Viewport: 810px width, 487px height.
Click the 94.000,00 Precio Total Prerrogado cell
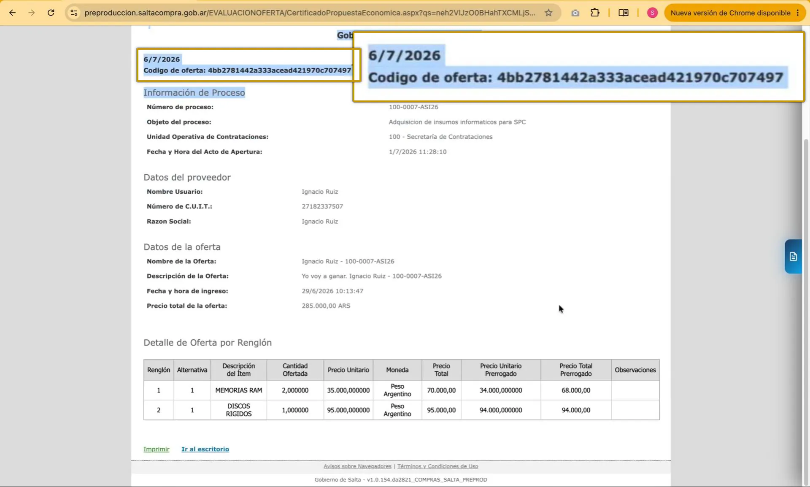point(576,410)
